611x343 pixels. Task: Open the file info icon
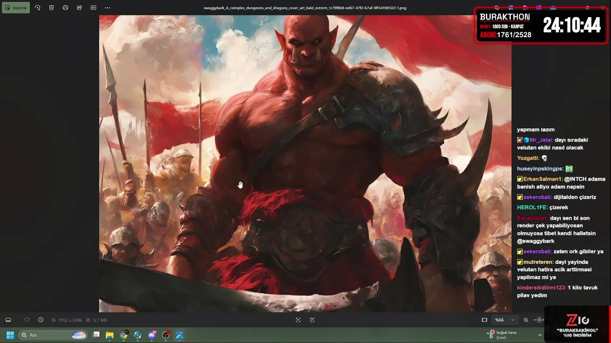click(41, 320)
